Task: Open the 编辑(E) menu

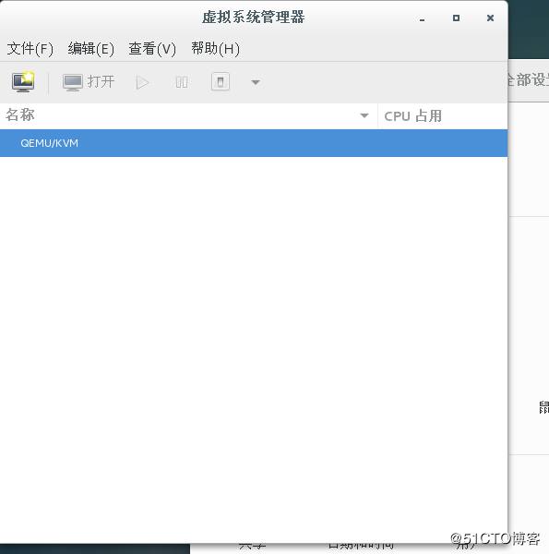Action: coord(91,49)
